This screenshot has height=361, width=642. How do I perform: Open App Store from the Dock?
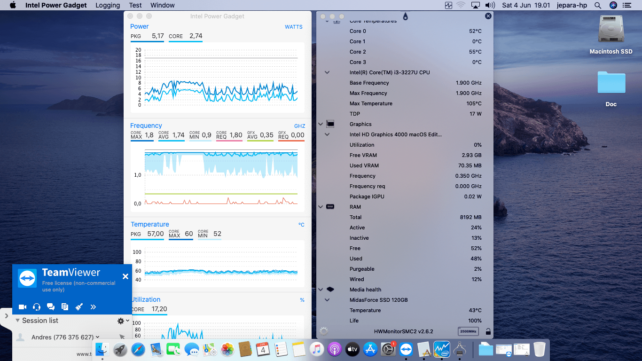(370, 349)
